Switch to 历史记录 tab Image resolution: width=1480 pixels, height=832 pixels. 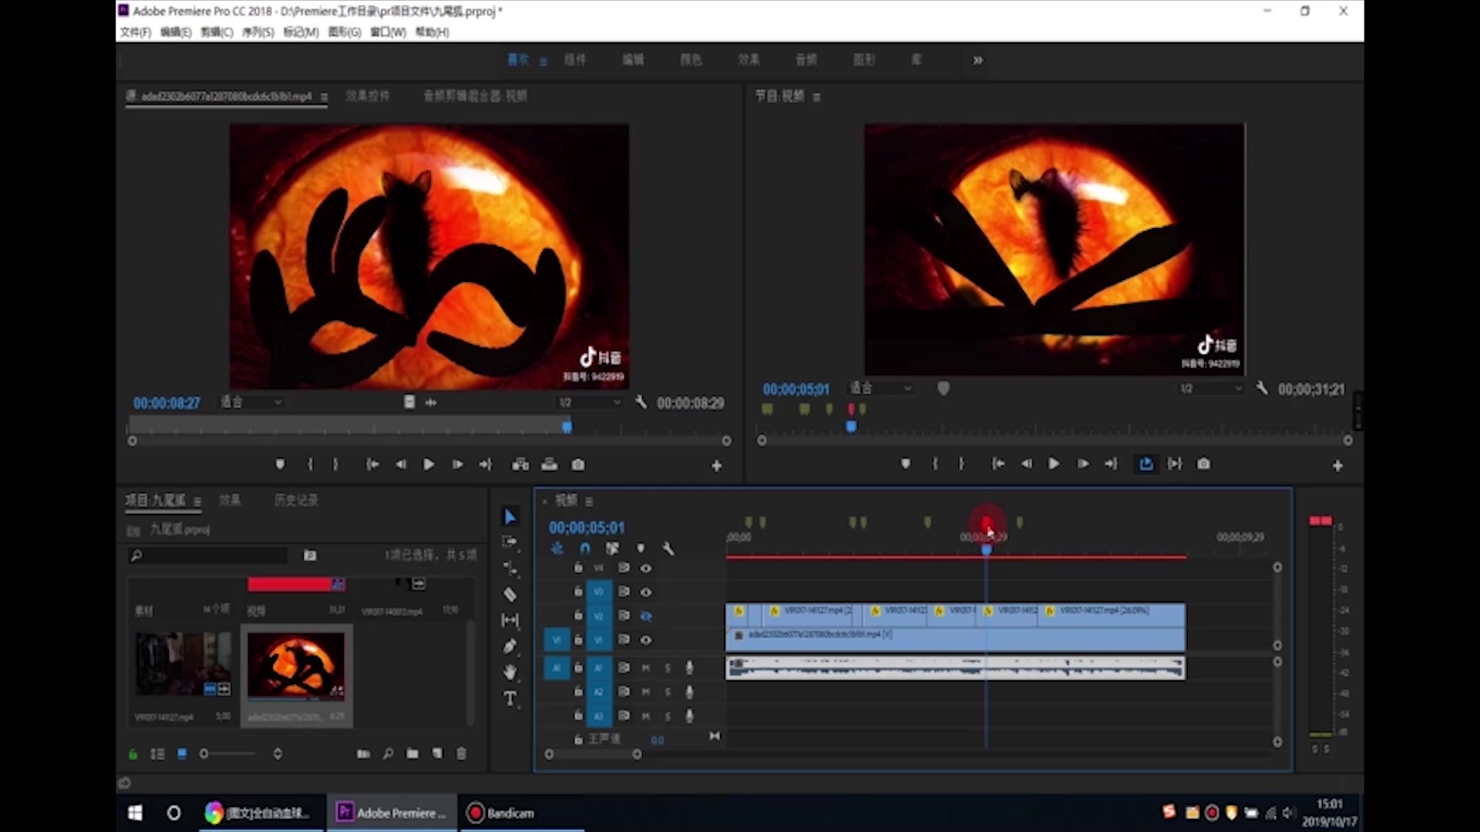click(x=296, y=501)
